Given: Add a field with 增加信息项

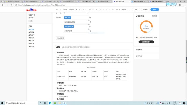Looking at the screenshot, I should tap(60, 38).
